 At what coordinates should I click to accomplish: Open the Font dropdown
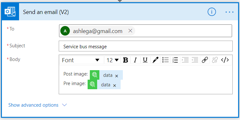coord(82,60)
